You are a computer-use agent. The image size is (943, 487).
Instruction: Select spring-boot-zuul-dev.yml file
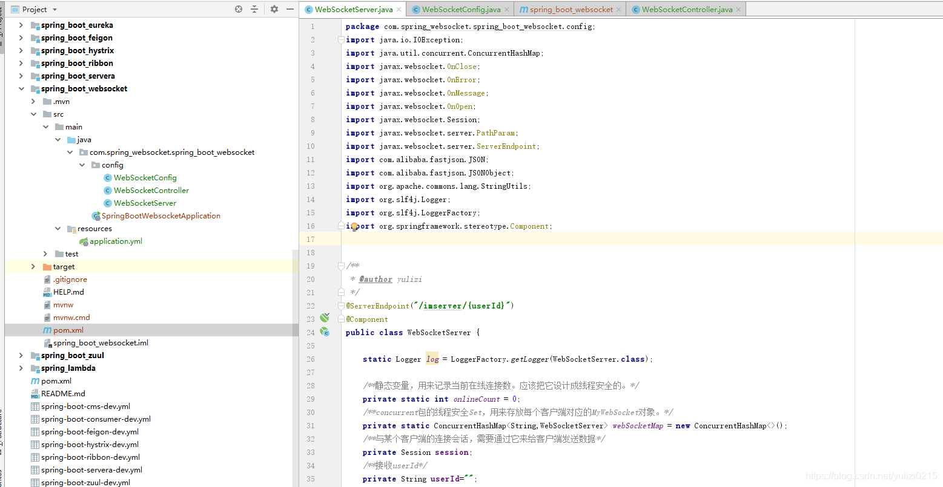[x=85, y=482]
